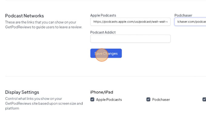Select the Podchaser URL input field
The width and height of the screenshot is (206, 113).
coord(190,22)
